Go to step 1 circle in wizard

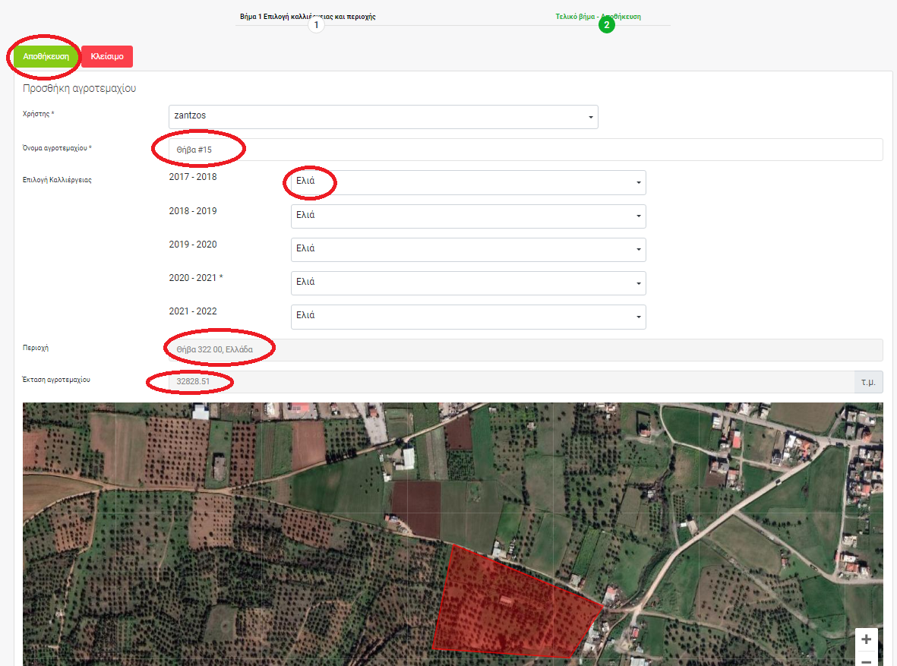click(317, 26)
